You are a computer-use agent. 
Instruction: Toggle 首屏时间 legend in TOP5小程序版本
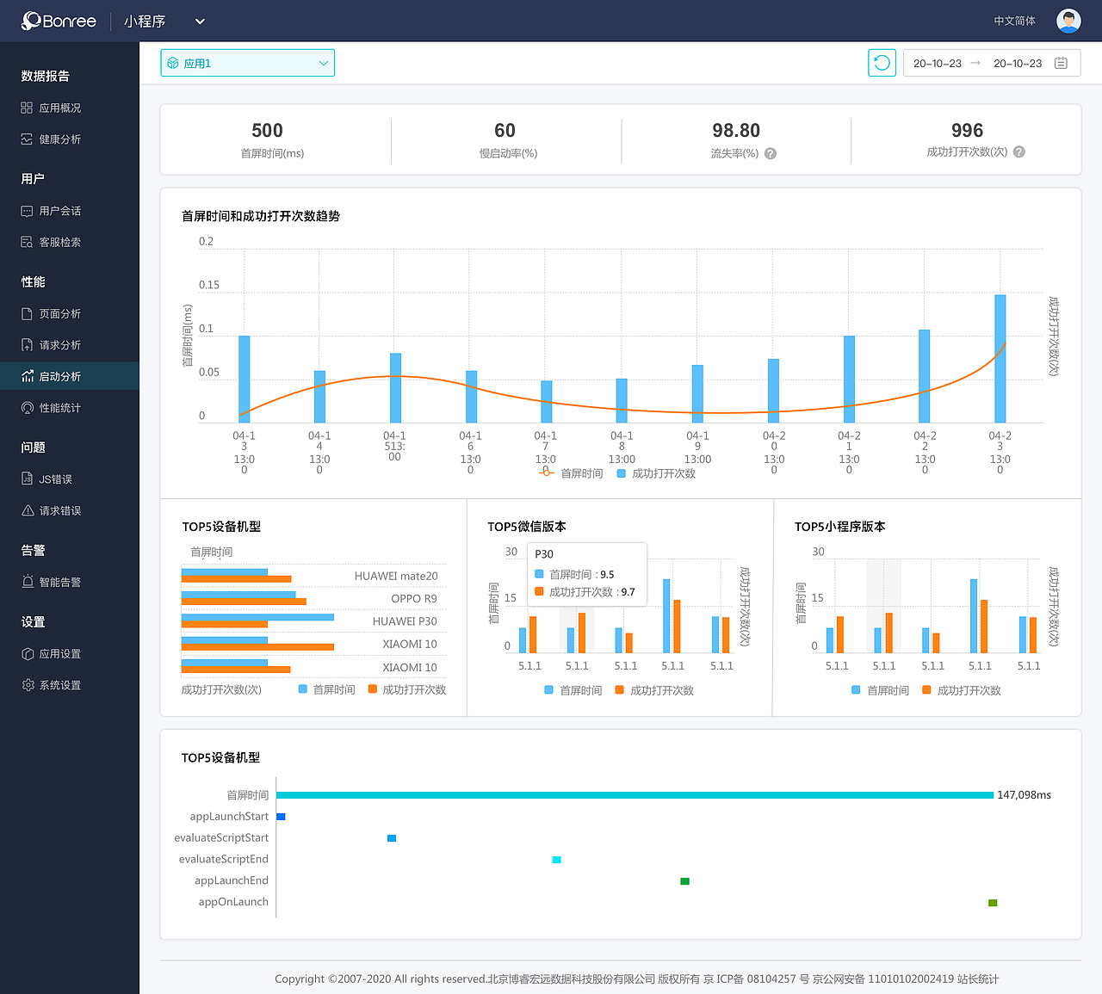click(x=880, y=690)
